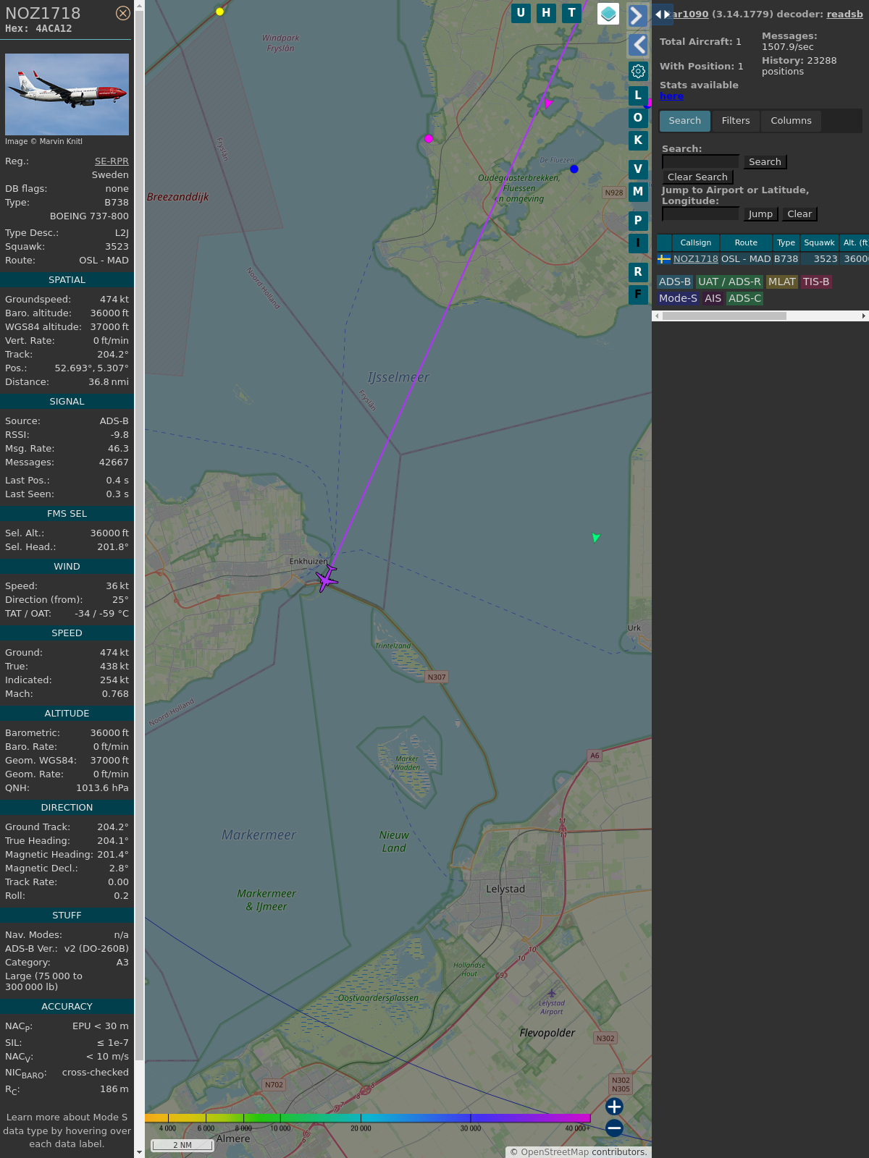Image resolution: width=869 pixels, height=1158 pixels.
Task: Click the green aircraft marker near Urk
Action: click(595, 537)
